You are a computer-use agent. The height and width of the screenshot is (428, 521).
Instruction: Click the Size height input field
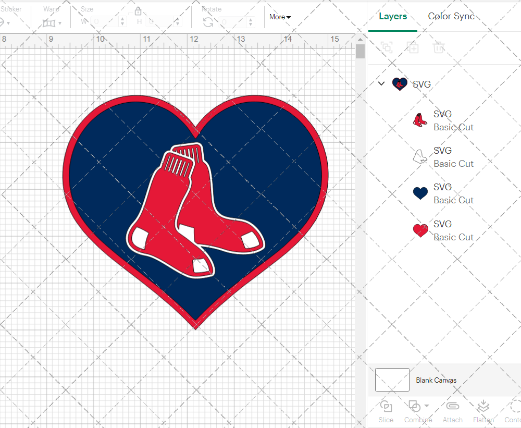click(160, 21)
